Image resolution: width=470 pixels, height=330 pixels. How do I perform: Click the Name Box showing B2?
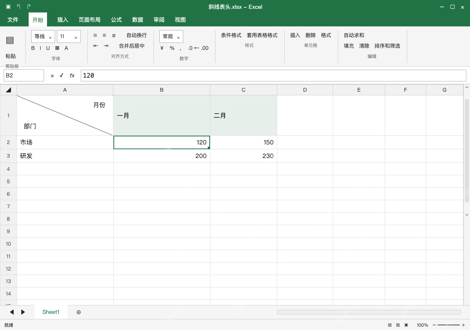coord(24,75)
